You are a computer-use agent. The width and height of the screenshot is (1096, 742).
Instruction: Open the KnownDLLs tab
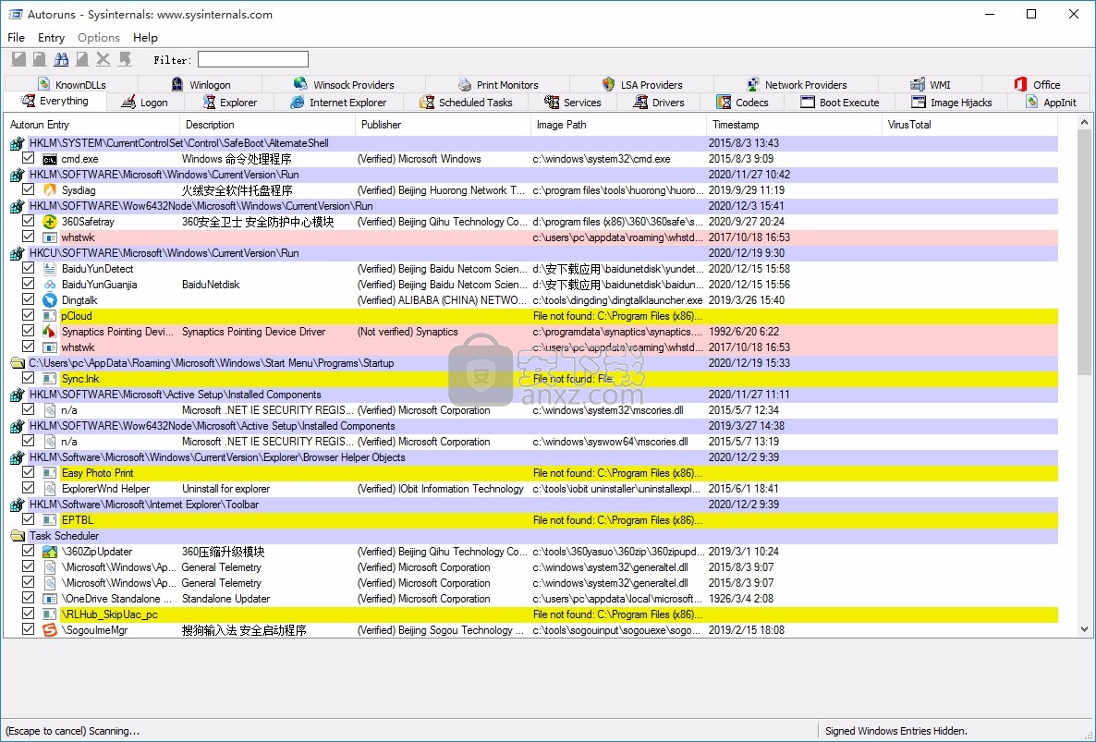pyautogui.click(x=72, y=84)
